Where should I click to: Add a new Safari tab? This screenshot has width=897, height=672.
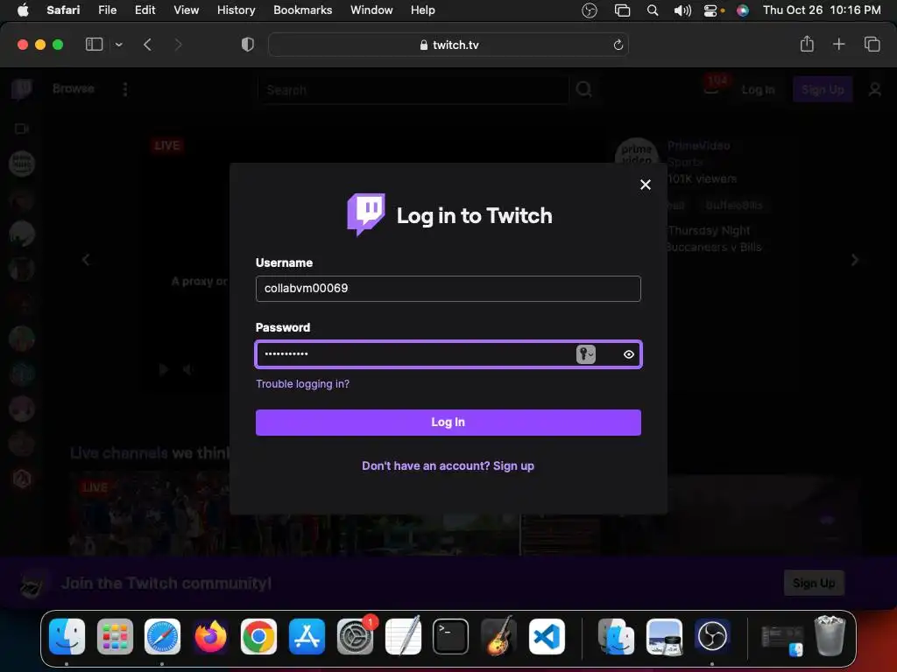click(838, 44)
